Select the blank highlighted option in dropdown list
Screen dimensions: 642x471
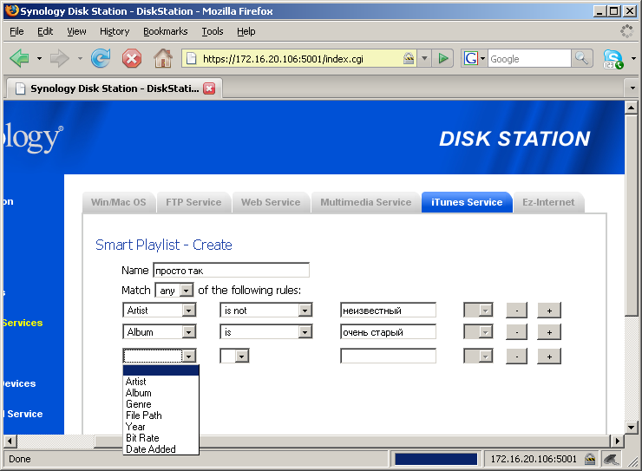(x=160, y=370)
